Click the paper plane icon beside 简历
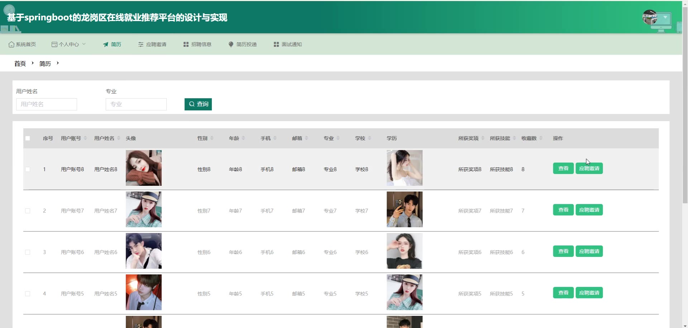 click(106, 44)
